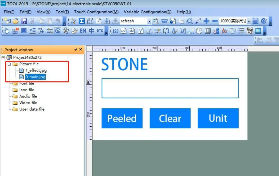
Task: Click the New Project toolbar icon
Action: 7,21
